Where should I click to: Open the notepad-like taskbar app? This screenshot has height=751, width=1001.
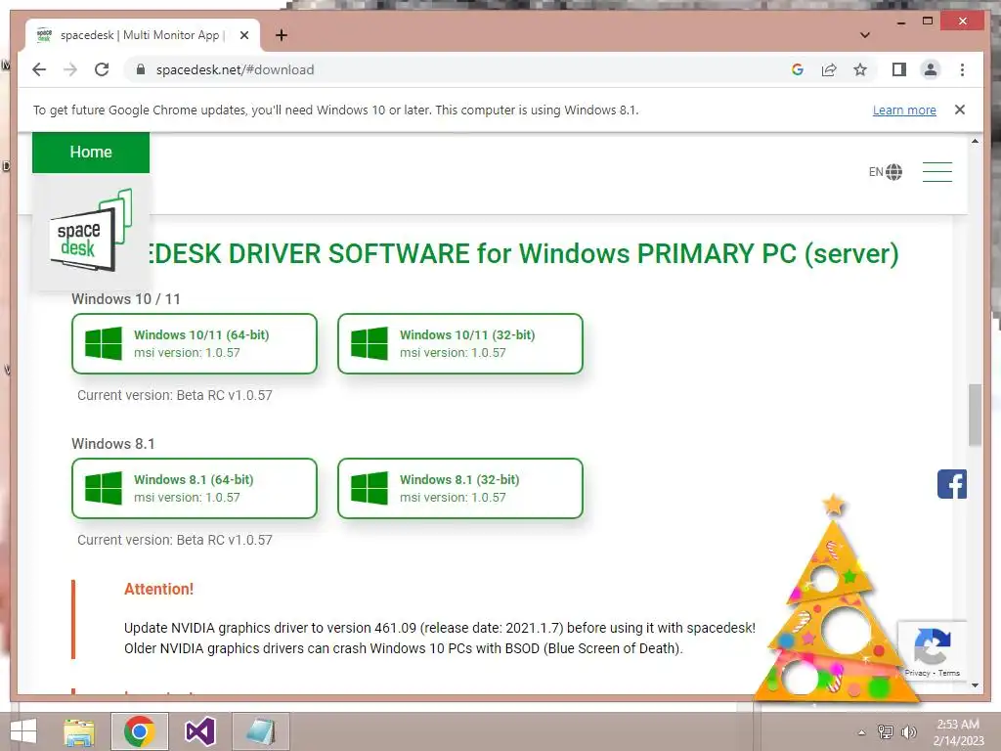tap(260, 731)
